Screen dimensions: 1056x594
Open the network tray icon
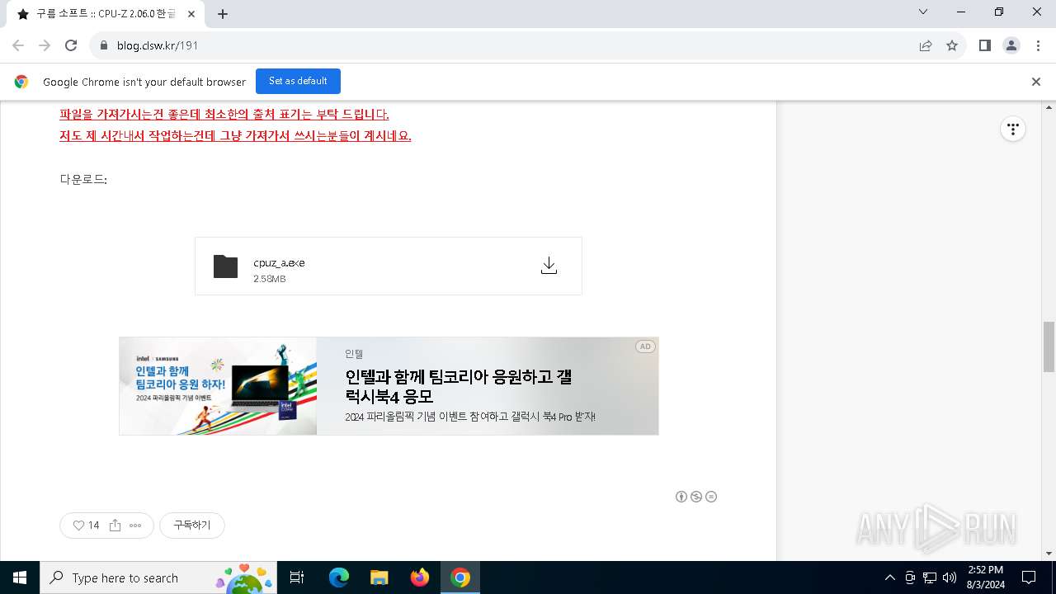click(x=930, y=577)
